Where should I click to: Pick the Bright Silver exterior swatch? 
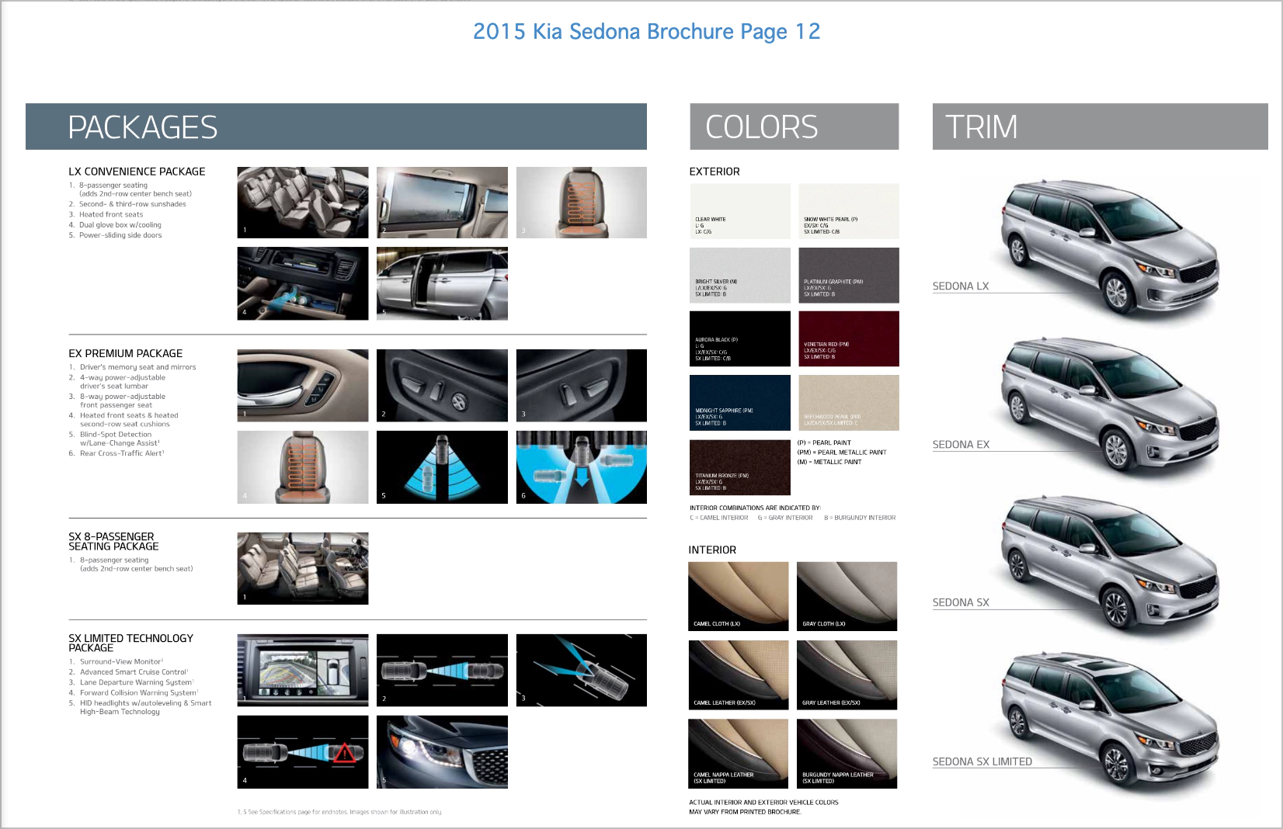click(739, 276)
